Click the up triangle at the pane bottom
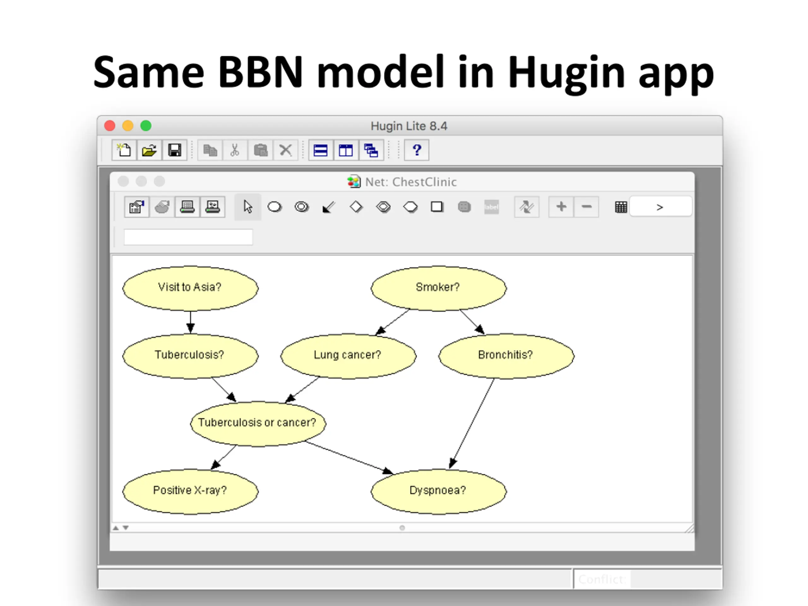This screenshot has width=808, height=606. click(x=116, y=528)
